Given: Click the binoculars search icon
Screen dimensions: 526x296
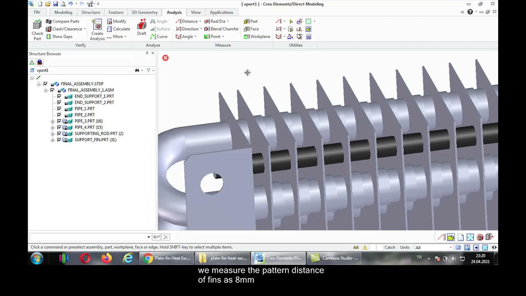Looking at the screenshot, I should pos(137,70).
